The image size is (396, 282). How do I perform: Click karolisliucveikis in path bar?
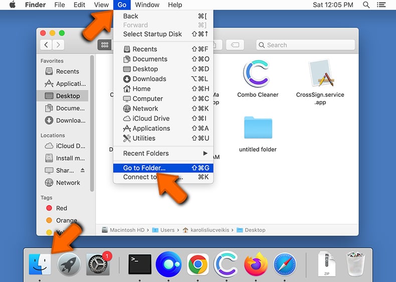206,230
